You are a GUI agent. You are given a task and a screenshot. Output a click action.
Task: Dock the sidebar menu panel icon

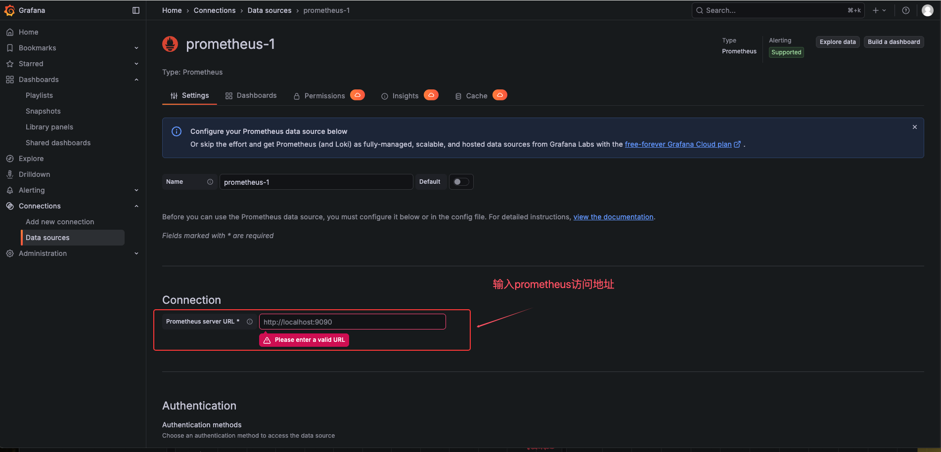pyautogui.click(x=136, y=10)
